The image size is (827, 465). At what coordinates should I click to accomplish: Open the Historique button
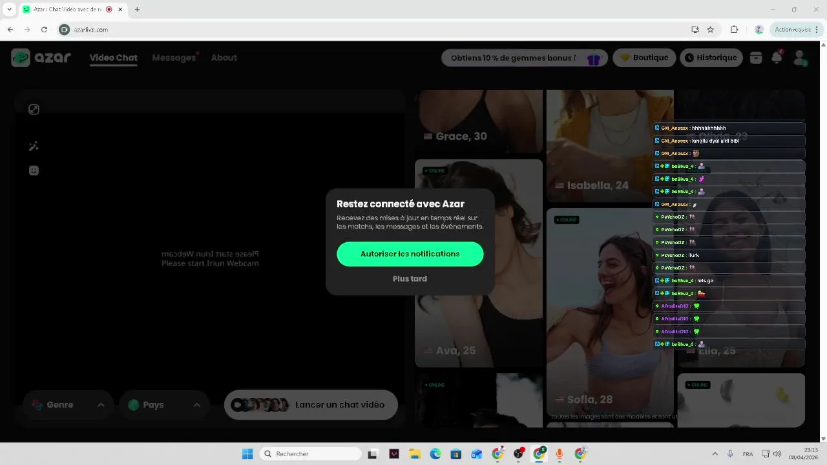(711, 57)
